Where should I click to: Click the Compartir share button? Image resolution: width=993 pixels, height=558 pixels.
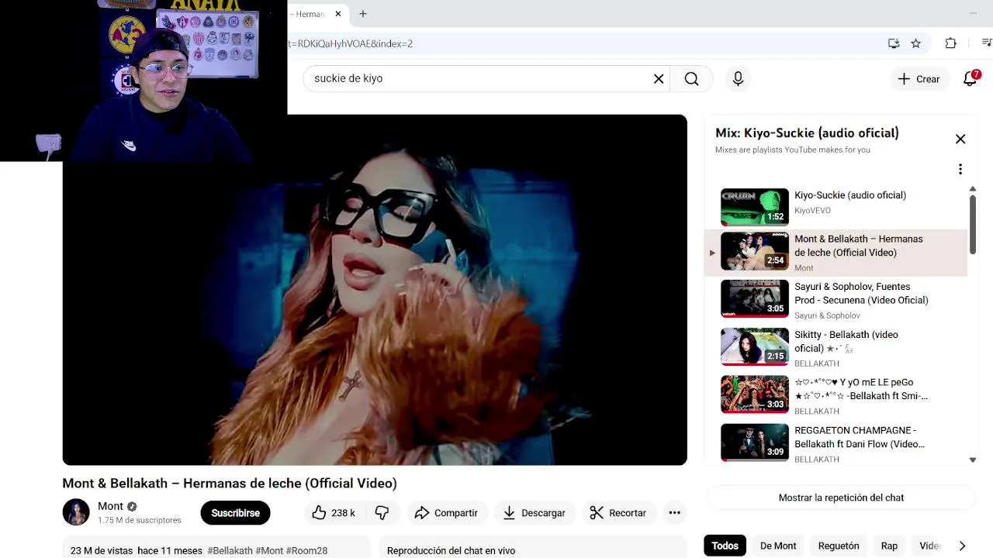pyautogui.click(x=446, y=513)
